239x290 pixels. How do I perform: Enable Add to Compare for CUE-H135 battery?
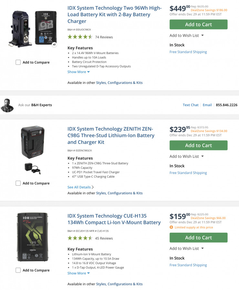pos(18,270)
